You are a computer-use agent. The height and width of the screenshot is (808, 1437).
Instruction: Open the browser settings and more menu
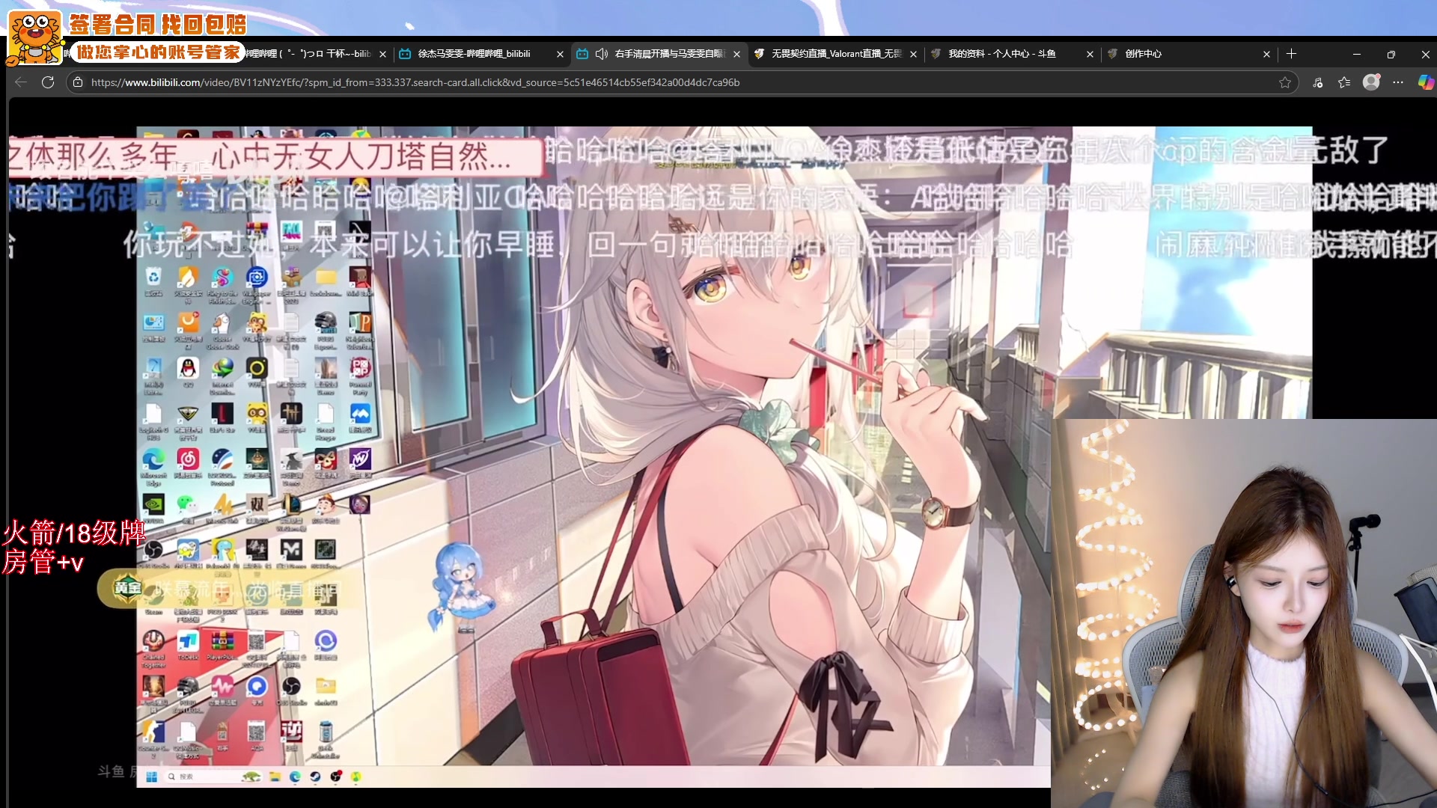[1398, 82]
